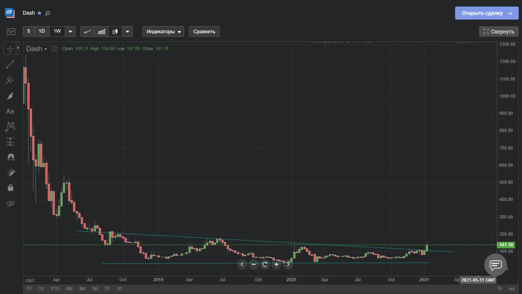Screen dimensions: 522x294
Task: Select the XABCD pattern tool
Action: 10,127
